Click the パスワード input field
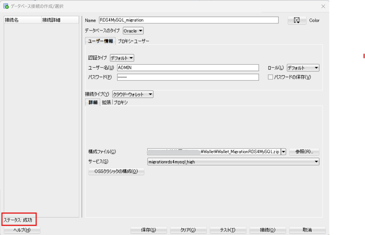 coord(188,77)
